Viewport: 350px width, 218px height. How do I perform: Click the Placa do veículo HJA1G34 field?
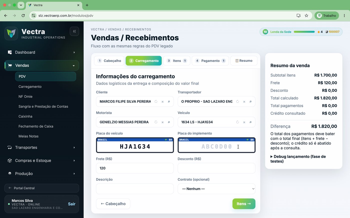point(135,145)
